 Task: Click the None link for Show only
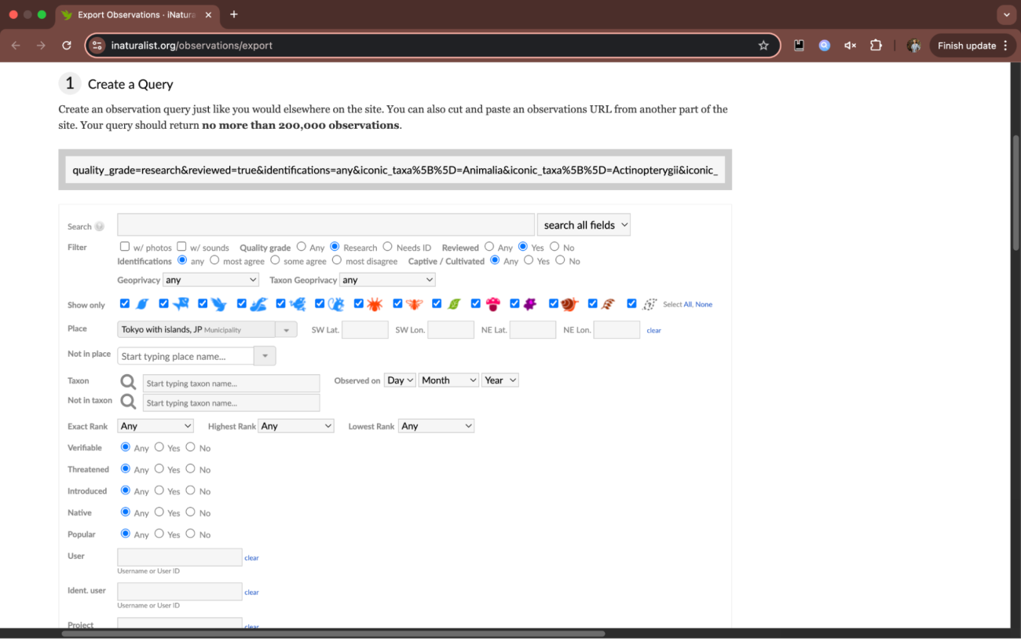coord(704,304)
